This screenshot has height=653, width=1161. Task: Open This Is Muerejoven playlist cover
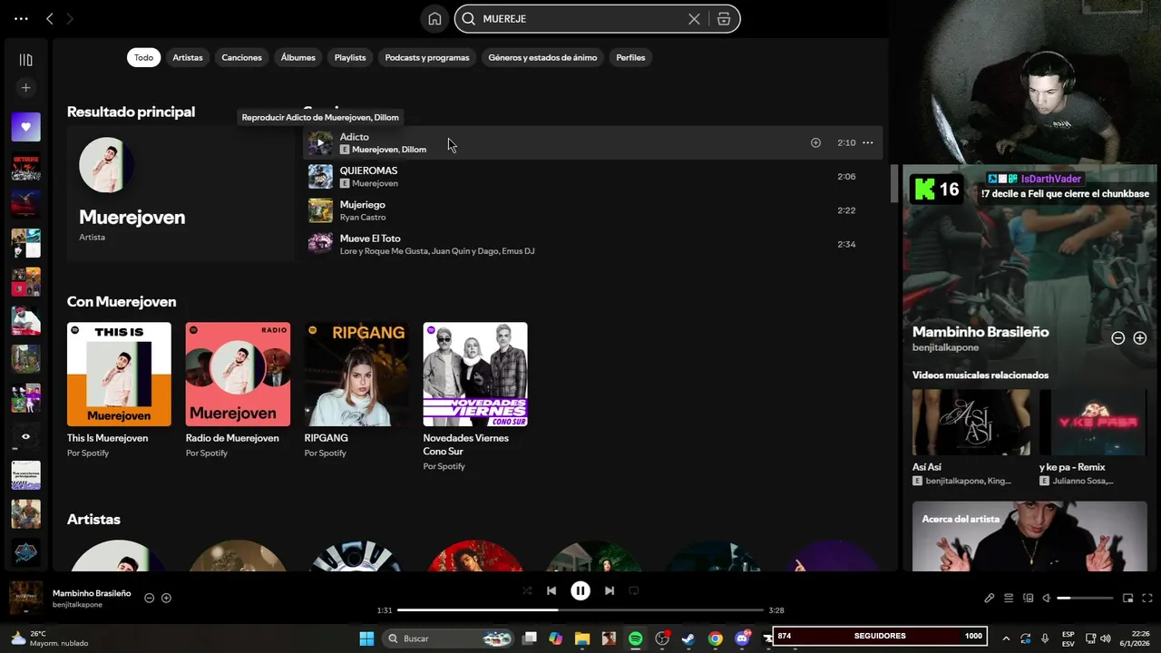[119, 375]
